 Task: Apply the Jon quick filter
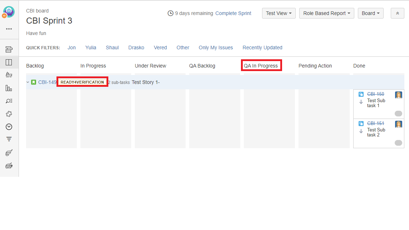tap(72, 47)
